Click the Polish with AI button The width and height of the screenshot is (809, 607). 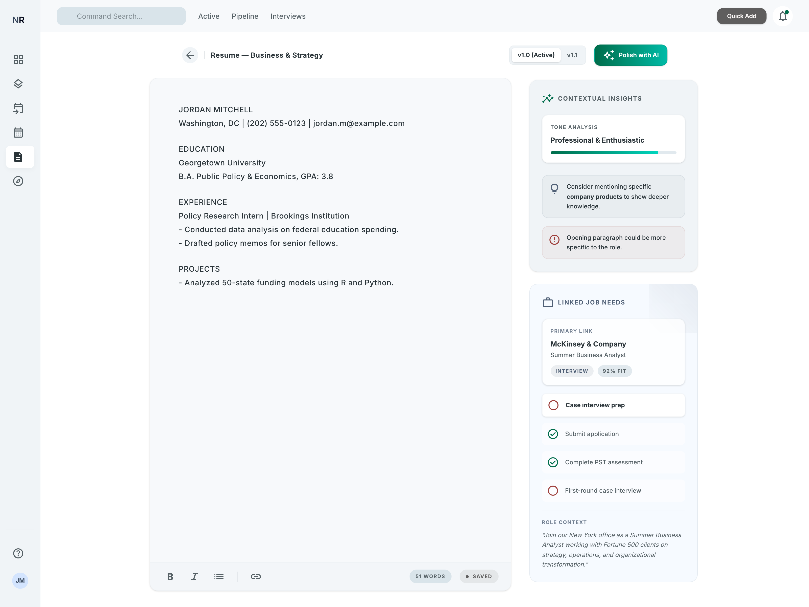(631, 55)
